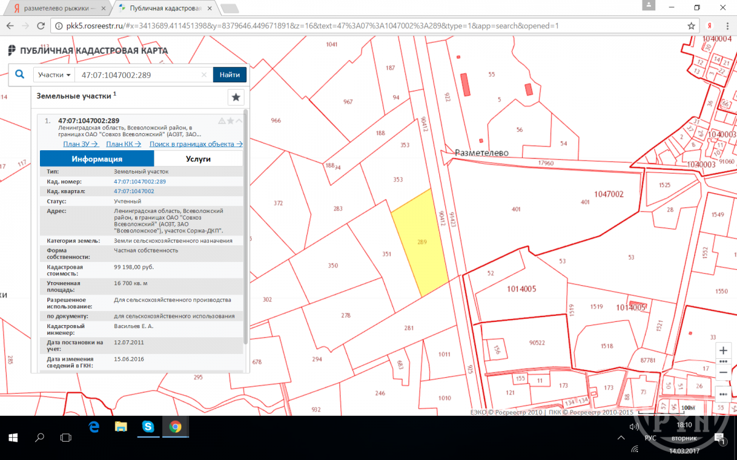
Task: Click the results panel vertical scrollbar
Action: pyautogui.click(x=246, y=227)
